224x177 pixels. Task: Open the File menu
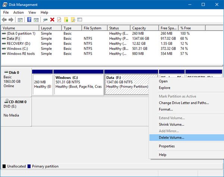pos(6,12)
